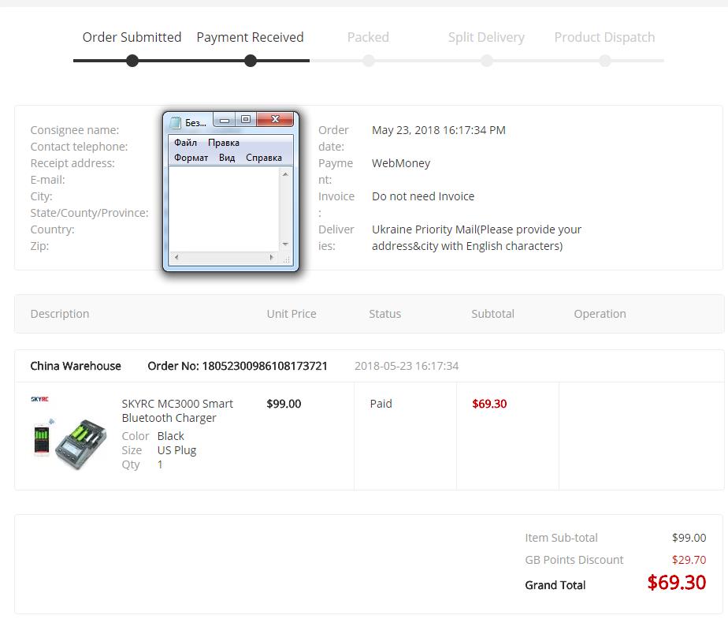Click Notepad vertical scrollbar down arrow
The width and height of the screenshot is (728, 619).
point(285,244)
